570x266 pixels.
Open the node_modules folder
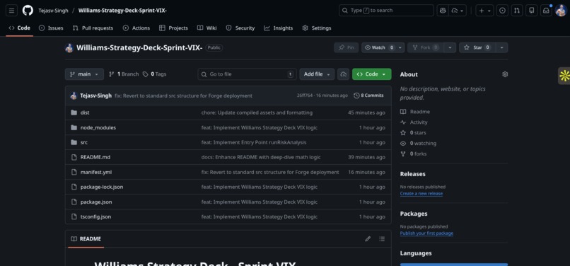[98, 128]
